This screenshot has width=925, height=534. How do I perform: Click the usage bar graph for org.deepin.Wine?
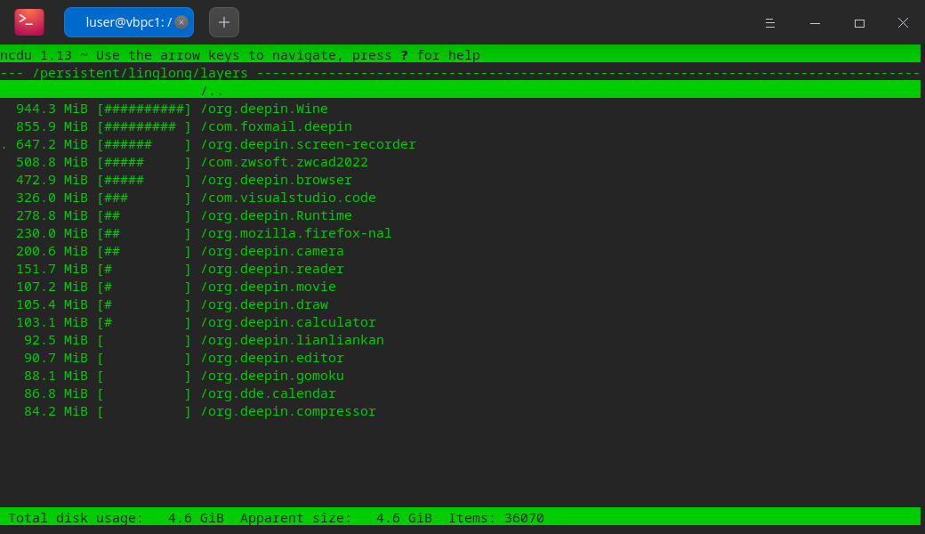pos(144,109)
